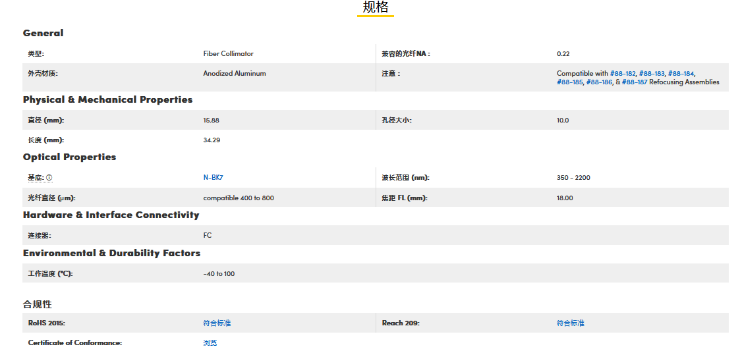Open the #88-187 Refocusing Assemblies link

[x=635, y=82]
